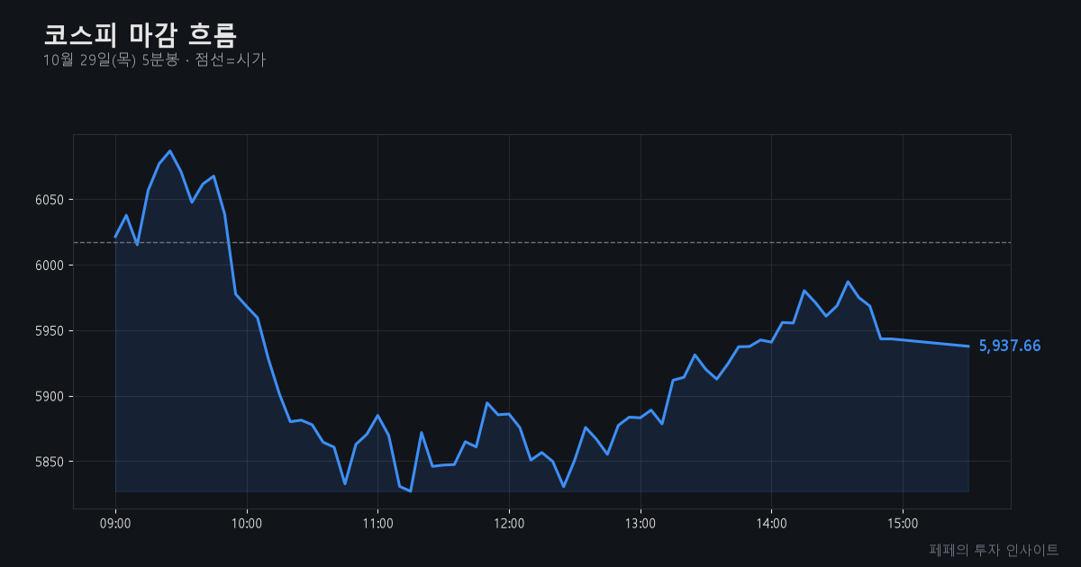
Task: Select the 6000 y-axis label
Action: coord(51,265)
